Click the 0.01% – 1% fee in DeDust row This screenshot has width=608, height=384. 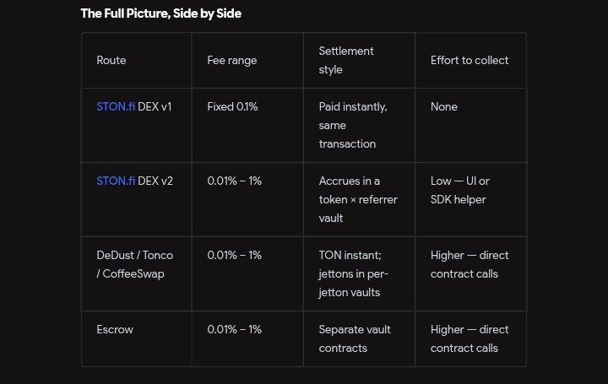click(234, 256)
